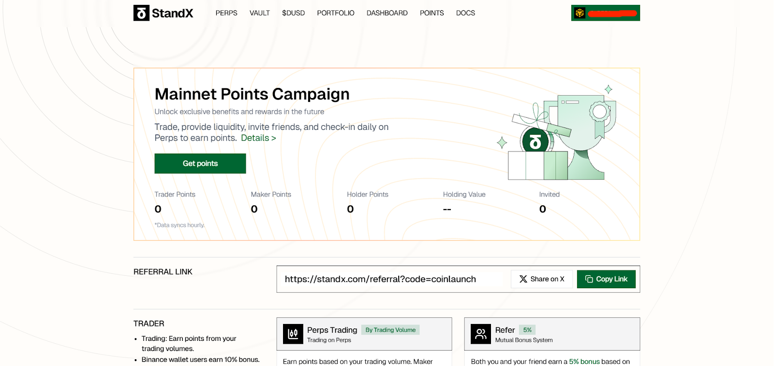
Task: Open the PERPS menu item
Action: pos(226,13)
